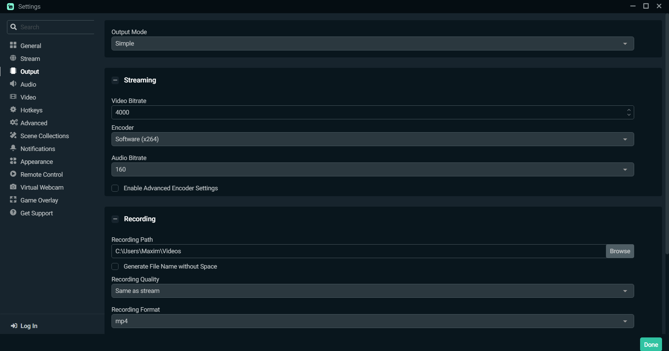Collapse the Recording section
This screenshot has height=351, width=669.
point(115,219)
